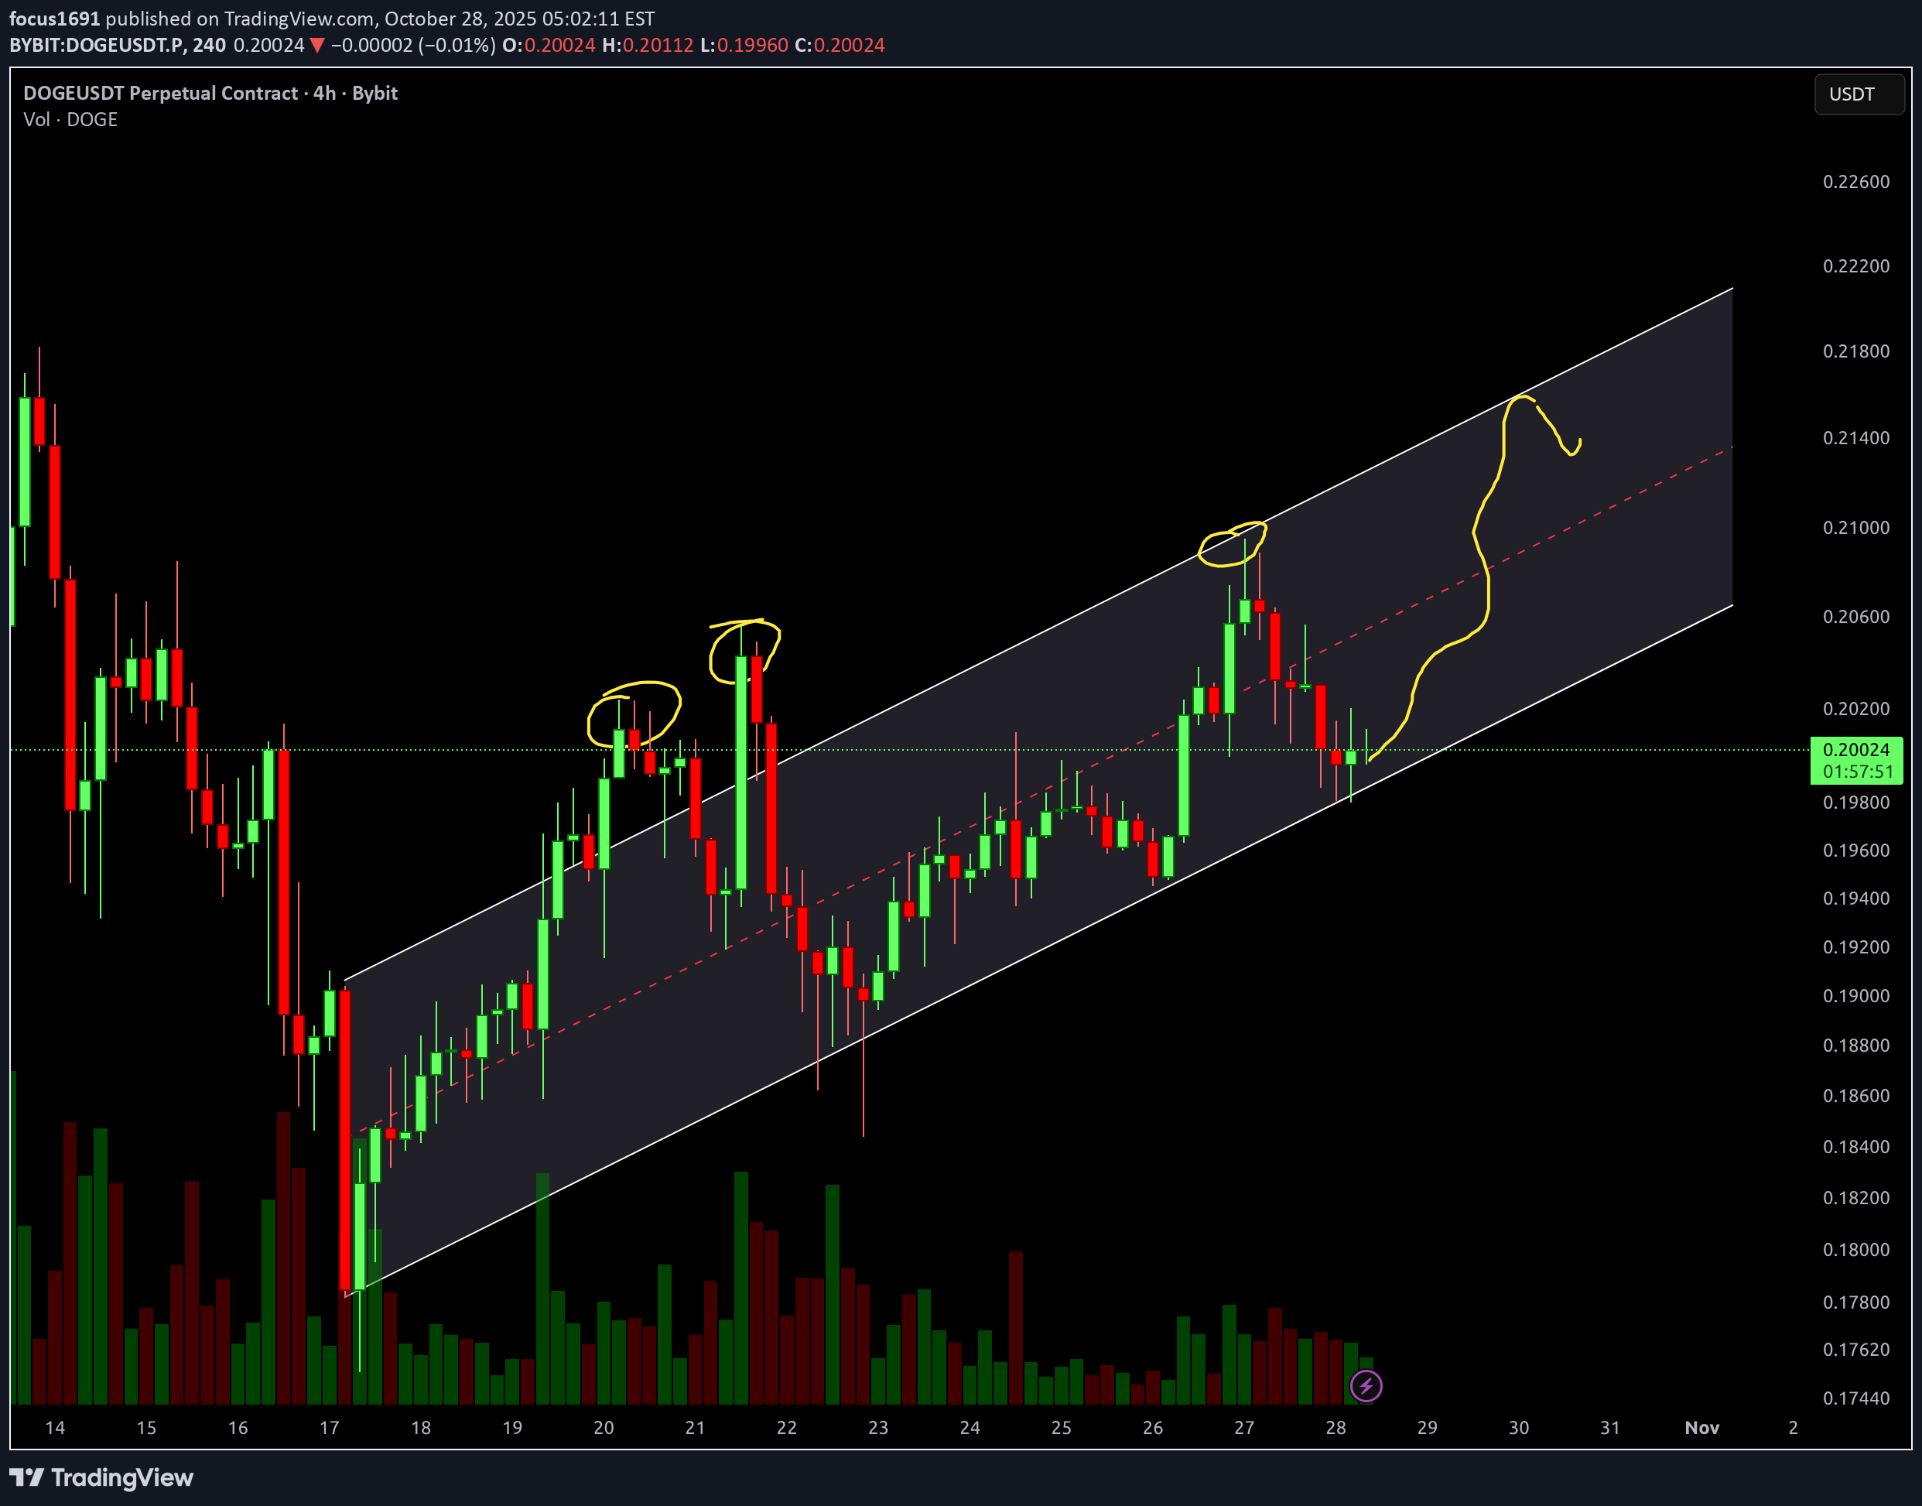Screen dimensions: 1922x1506
Task: Select the Vol · DOGE indicator legend
Action: (x=69, y=119)
